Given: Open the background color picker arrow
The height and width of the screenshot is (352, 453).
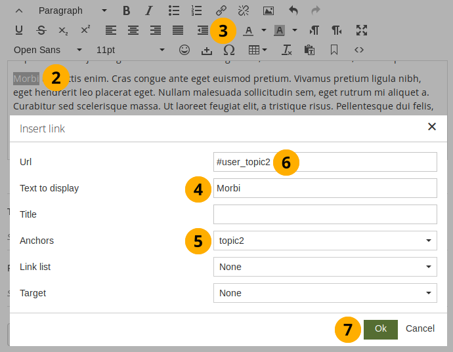Looking at the screenshot, I should pos(295,30).
